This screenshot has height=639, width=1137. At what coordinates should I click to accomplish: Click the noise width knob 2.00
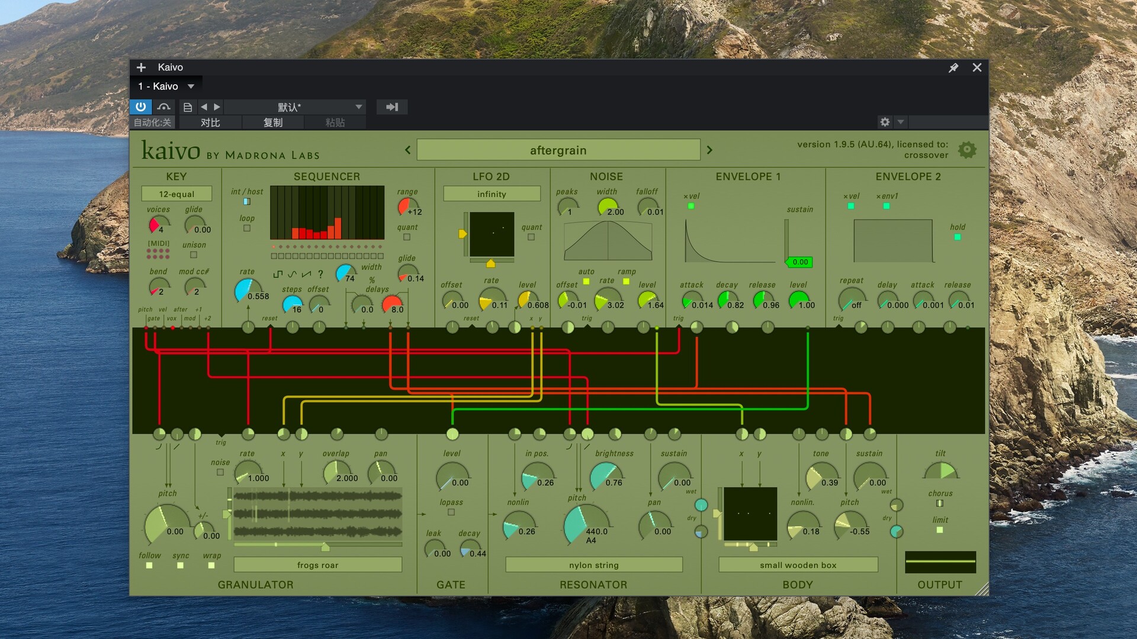pos(608,206)
